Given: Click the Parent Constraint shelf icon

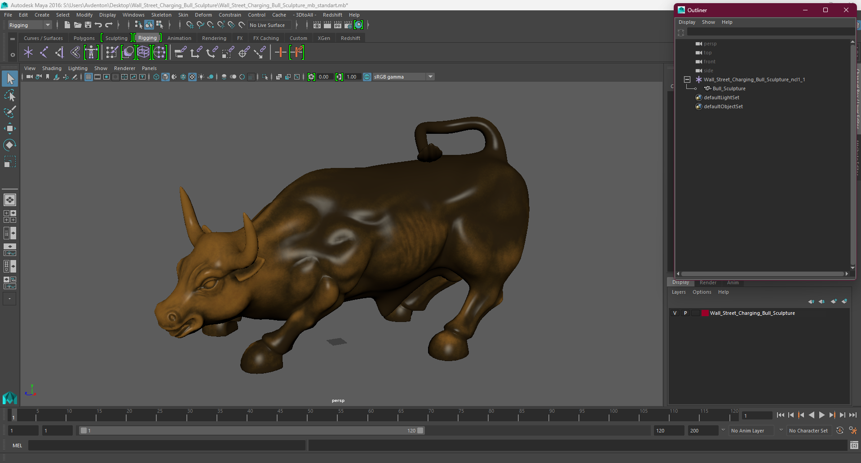Looking at the screenshot, I should pyautogui.click(x=181, y=53).
